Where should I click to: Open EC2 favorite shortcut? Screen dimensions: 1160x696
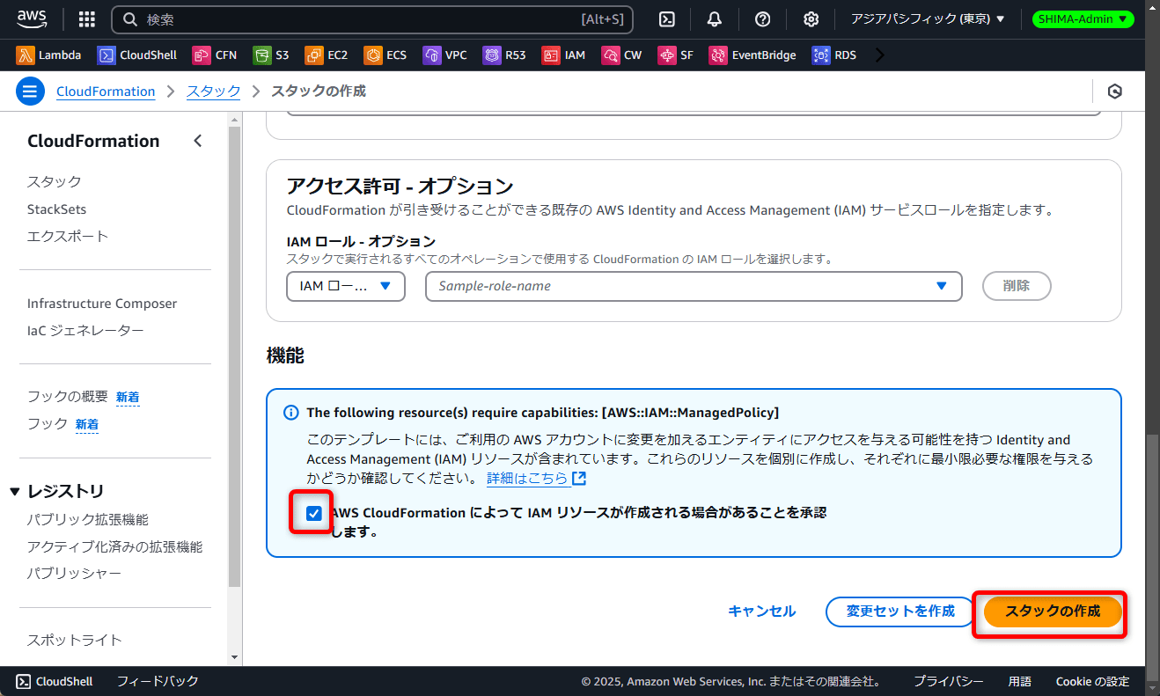326,55
